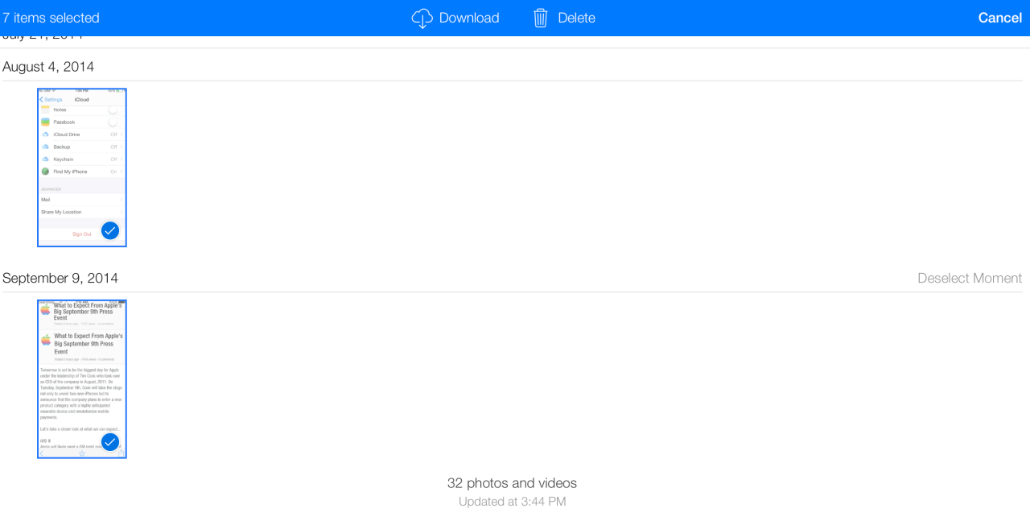Untick the checkmark on the Apple article photo
1030x517 pixels.
(x=110, y=442)
